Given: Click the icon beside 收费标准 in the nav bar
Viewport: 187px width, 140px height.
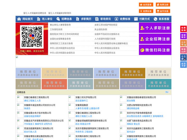Looking at the screenshot, I should tap(116, 19).
